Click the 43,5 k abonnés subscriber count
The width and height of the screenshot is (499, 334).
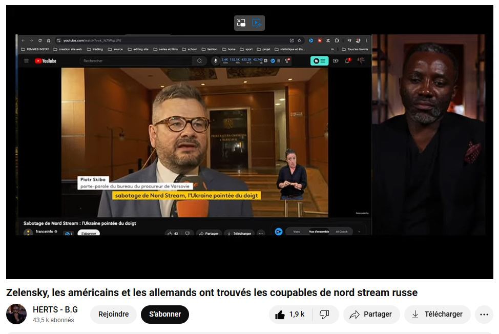[x=53, y=320]
